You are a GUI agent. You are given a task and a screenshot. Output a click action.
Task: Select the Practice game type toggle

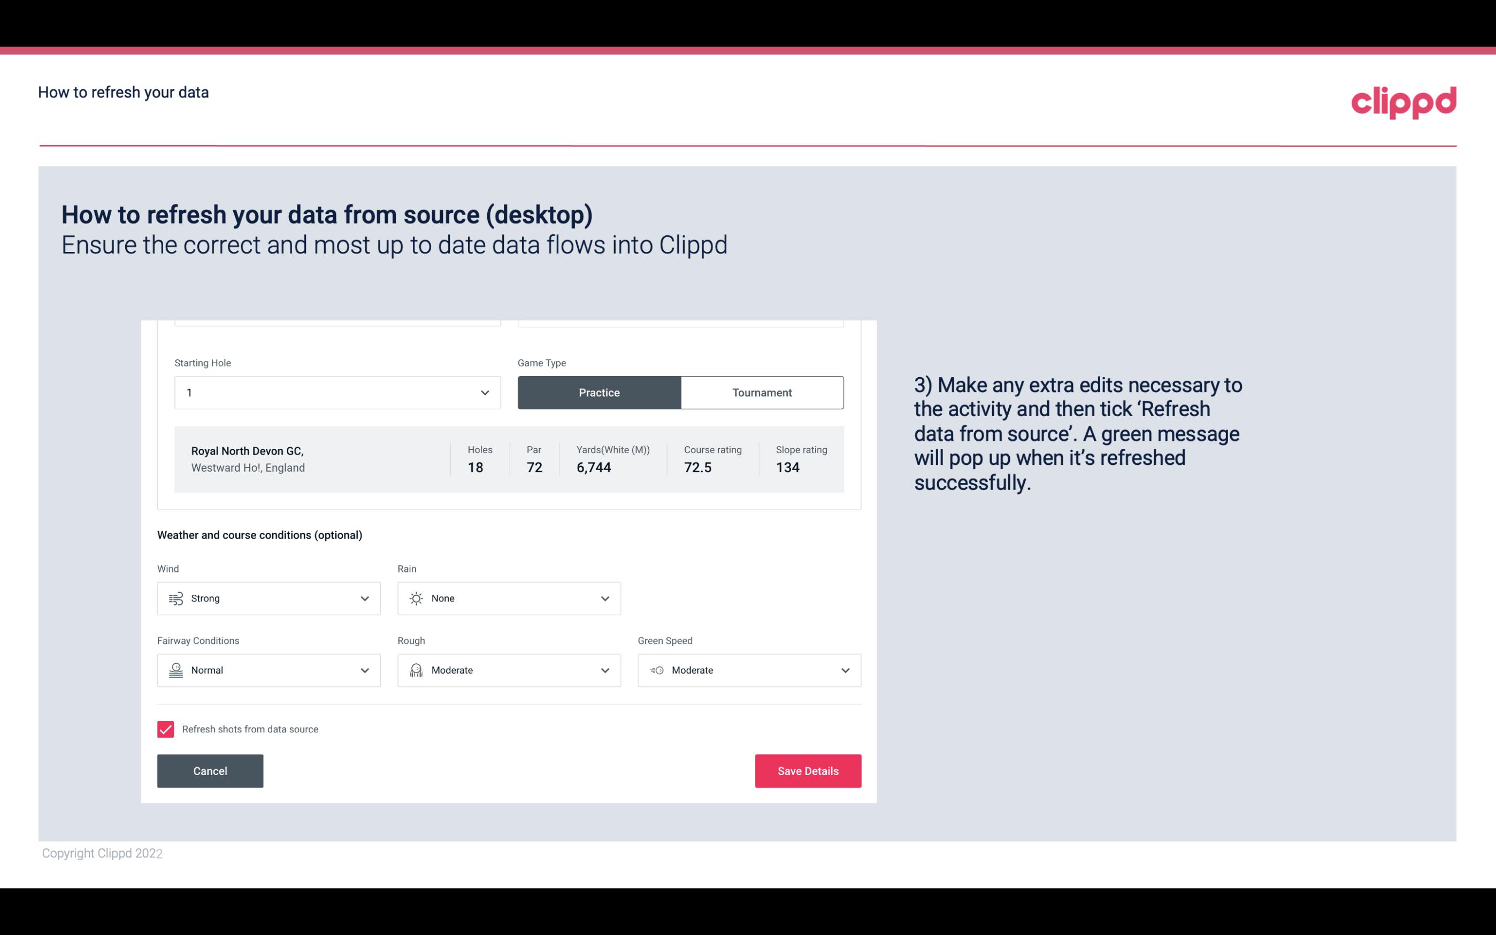coord(599,392)
